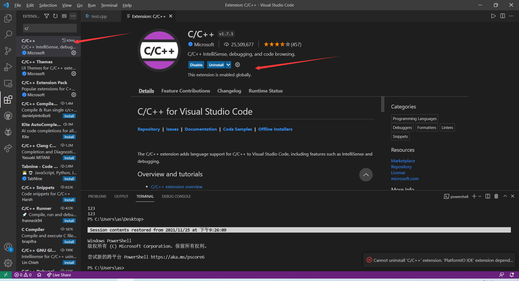This screenshot has height=281, width=519.
Task: Open editor More Actions ellipsis
Action: [511, 16]
